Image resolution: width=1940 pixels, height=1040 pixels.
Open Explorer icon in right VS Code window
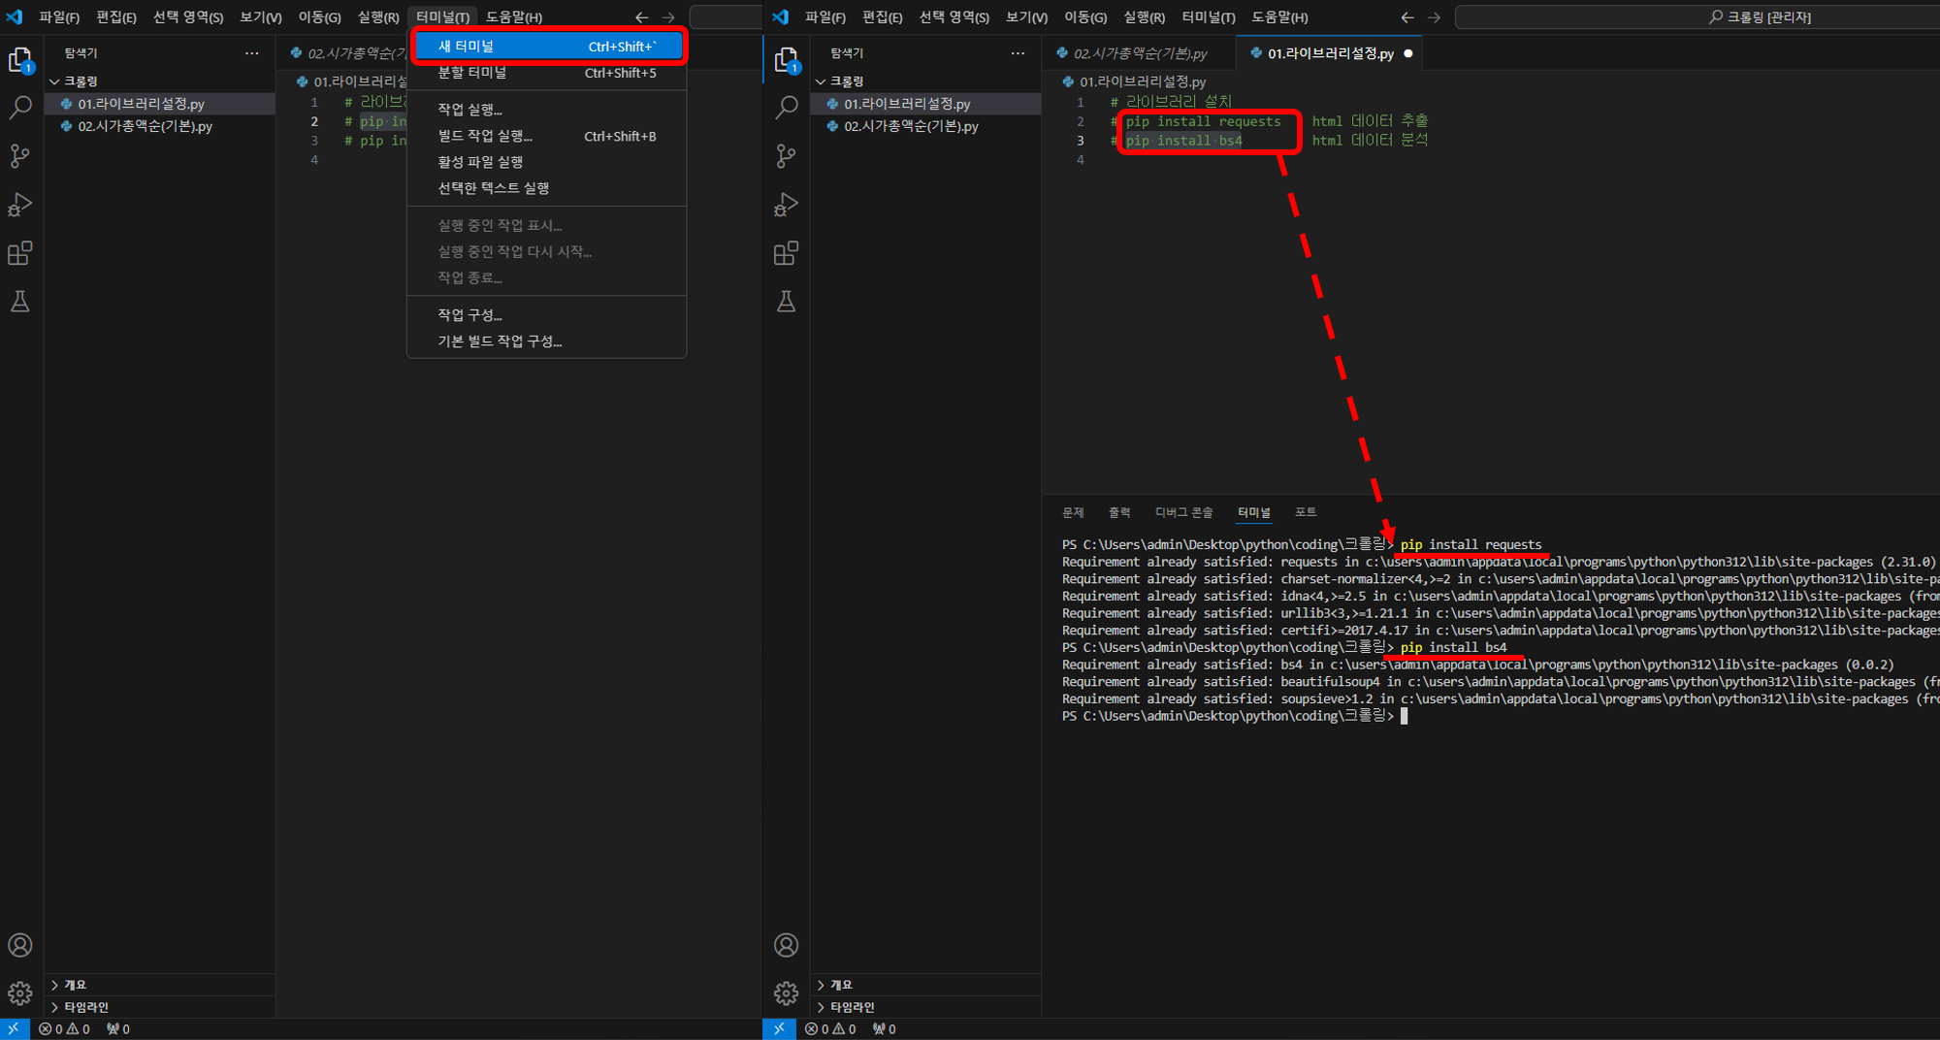[787, 60]
